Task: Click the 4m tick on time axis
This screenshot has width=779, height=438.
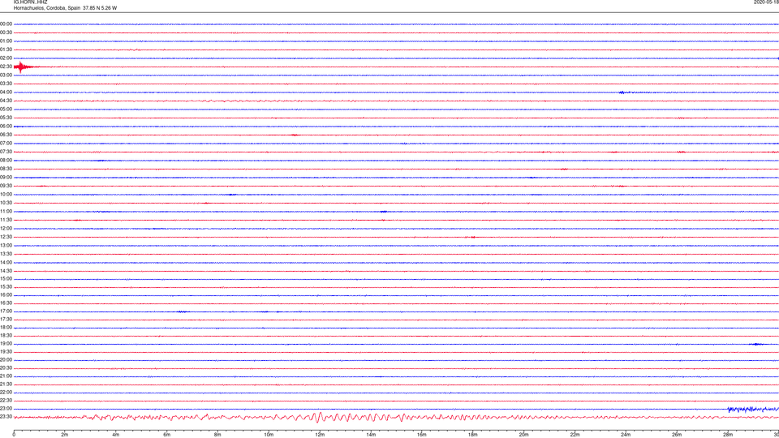Action: (x=116, y=435)
